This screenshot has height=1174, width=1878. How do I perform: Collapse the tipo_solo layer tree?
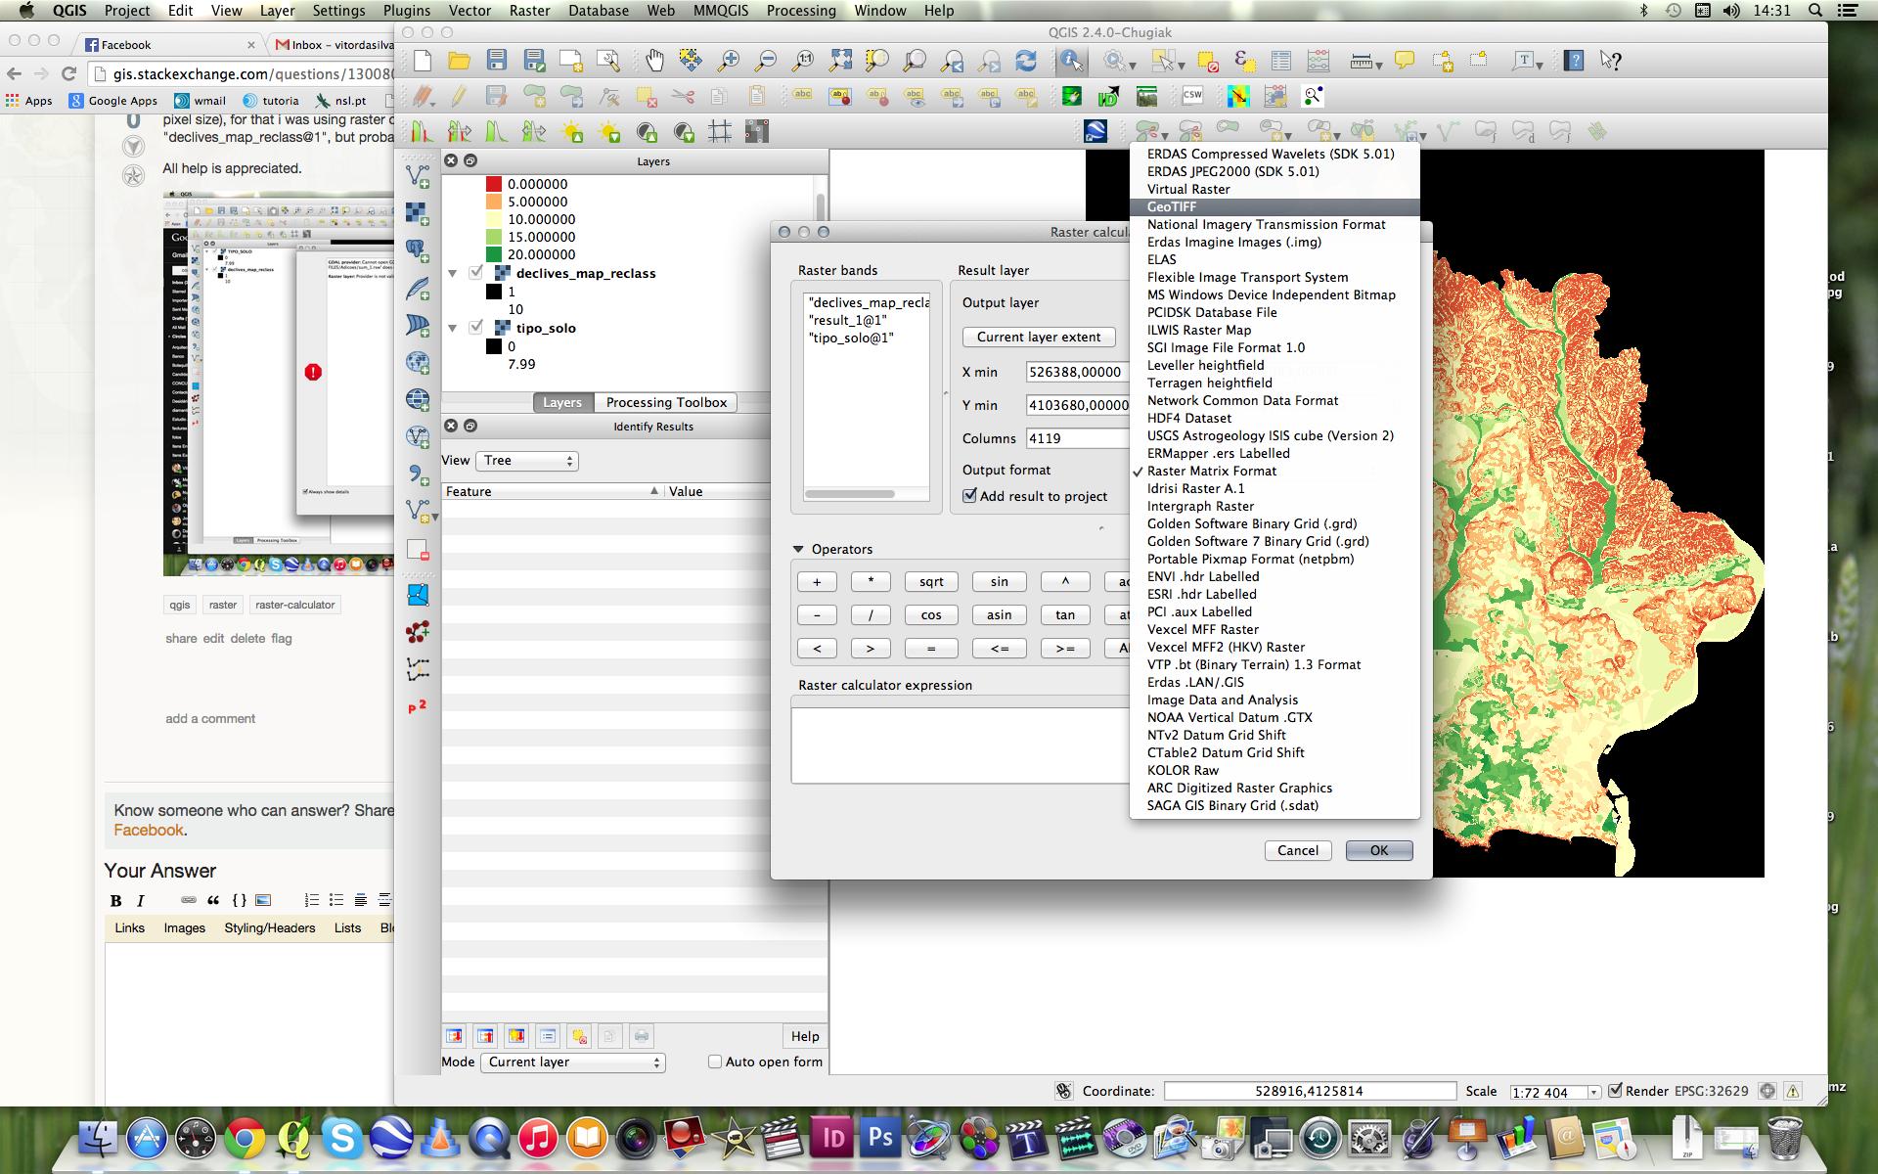coord(453,329)
